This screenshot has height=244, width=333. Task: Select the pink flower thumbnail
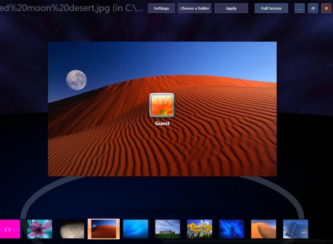coord(39,229)
